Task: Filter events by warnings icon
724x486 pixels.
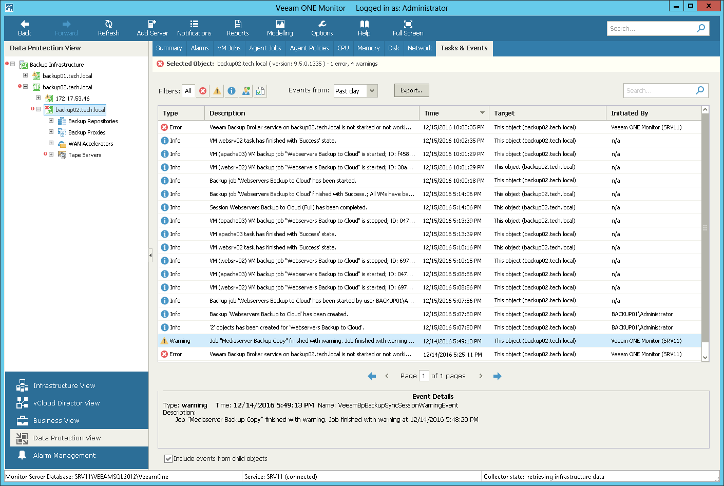Action: [x=217, y=91]
